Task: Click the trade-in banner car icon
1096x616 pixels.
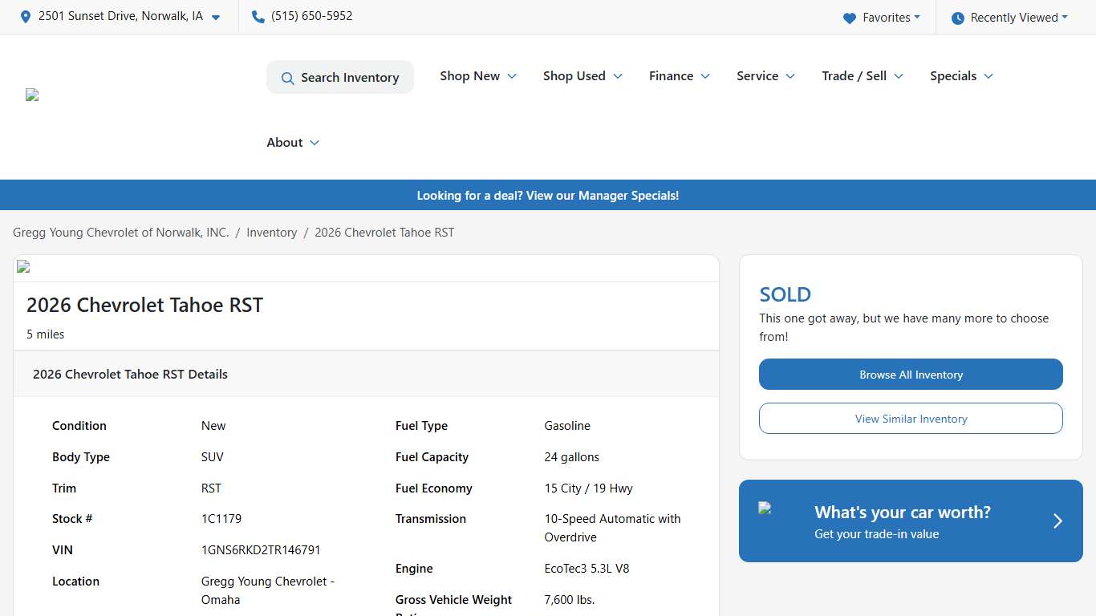Action: click(x=765, y=508)
